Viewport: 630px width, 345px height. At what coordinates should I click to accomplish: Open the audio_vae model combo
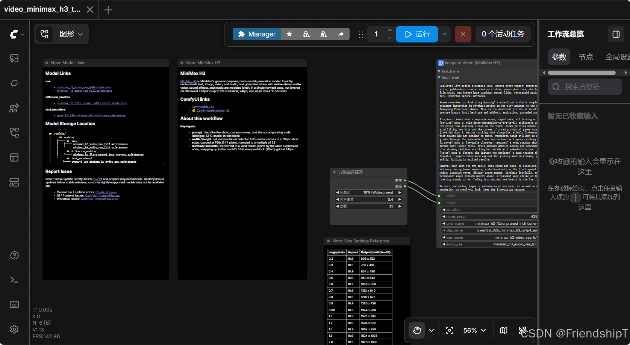tap(489, 244)
